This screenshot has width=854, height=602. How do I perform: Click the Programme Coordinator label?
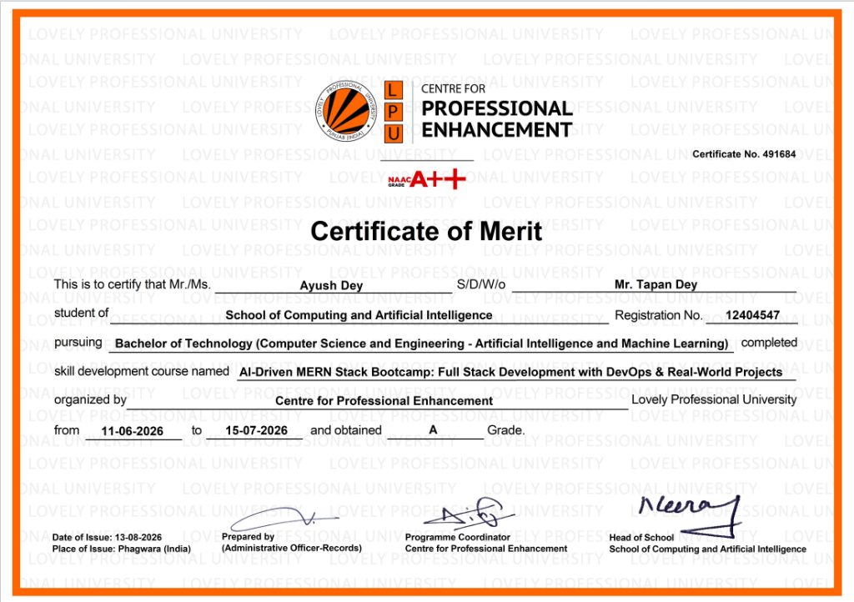tap(458, 537)
